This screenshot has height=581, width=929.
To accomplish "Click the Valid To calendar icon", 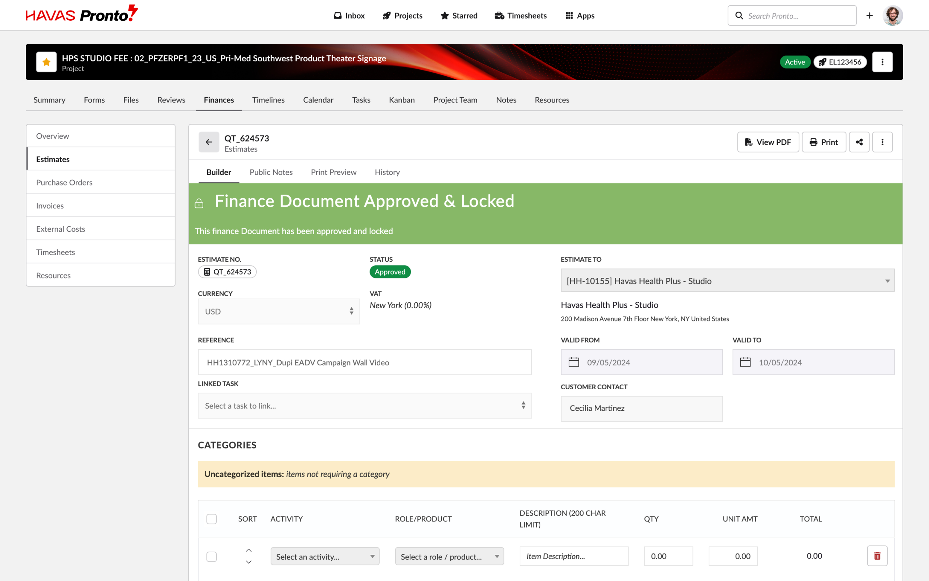I will click(745, 362).
